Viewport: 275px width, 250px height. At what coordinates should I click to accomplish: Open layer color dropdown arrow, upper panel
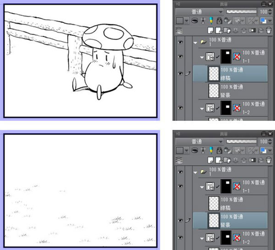(x=270, y=21)
